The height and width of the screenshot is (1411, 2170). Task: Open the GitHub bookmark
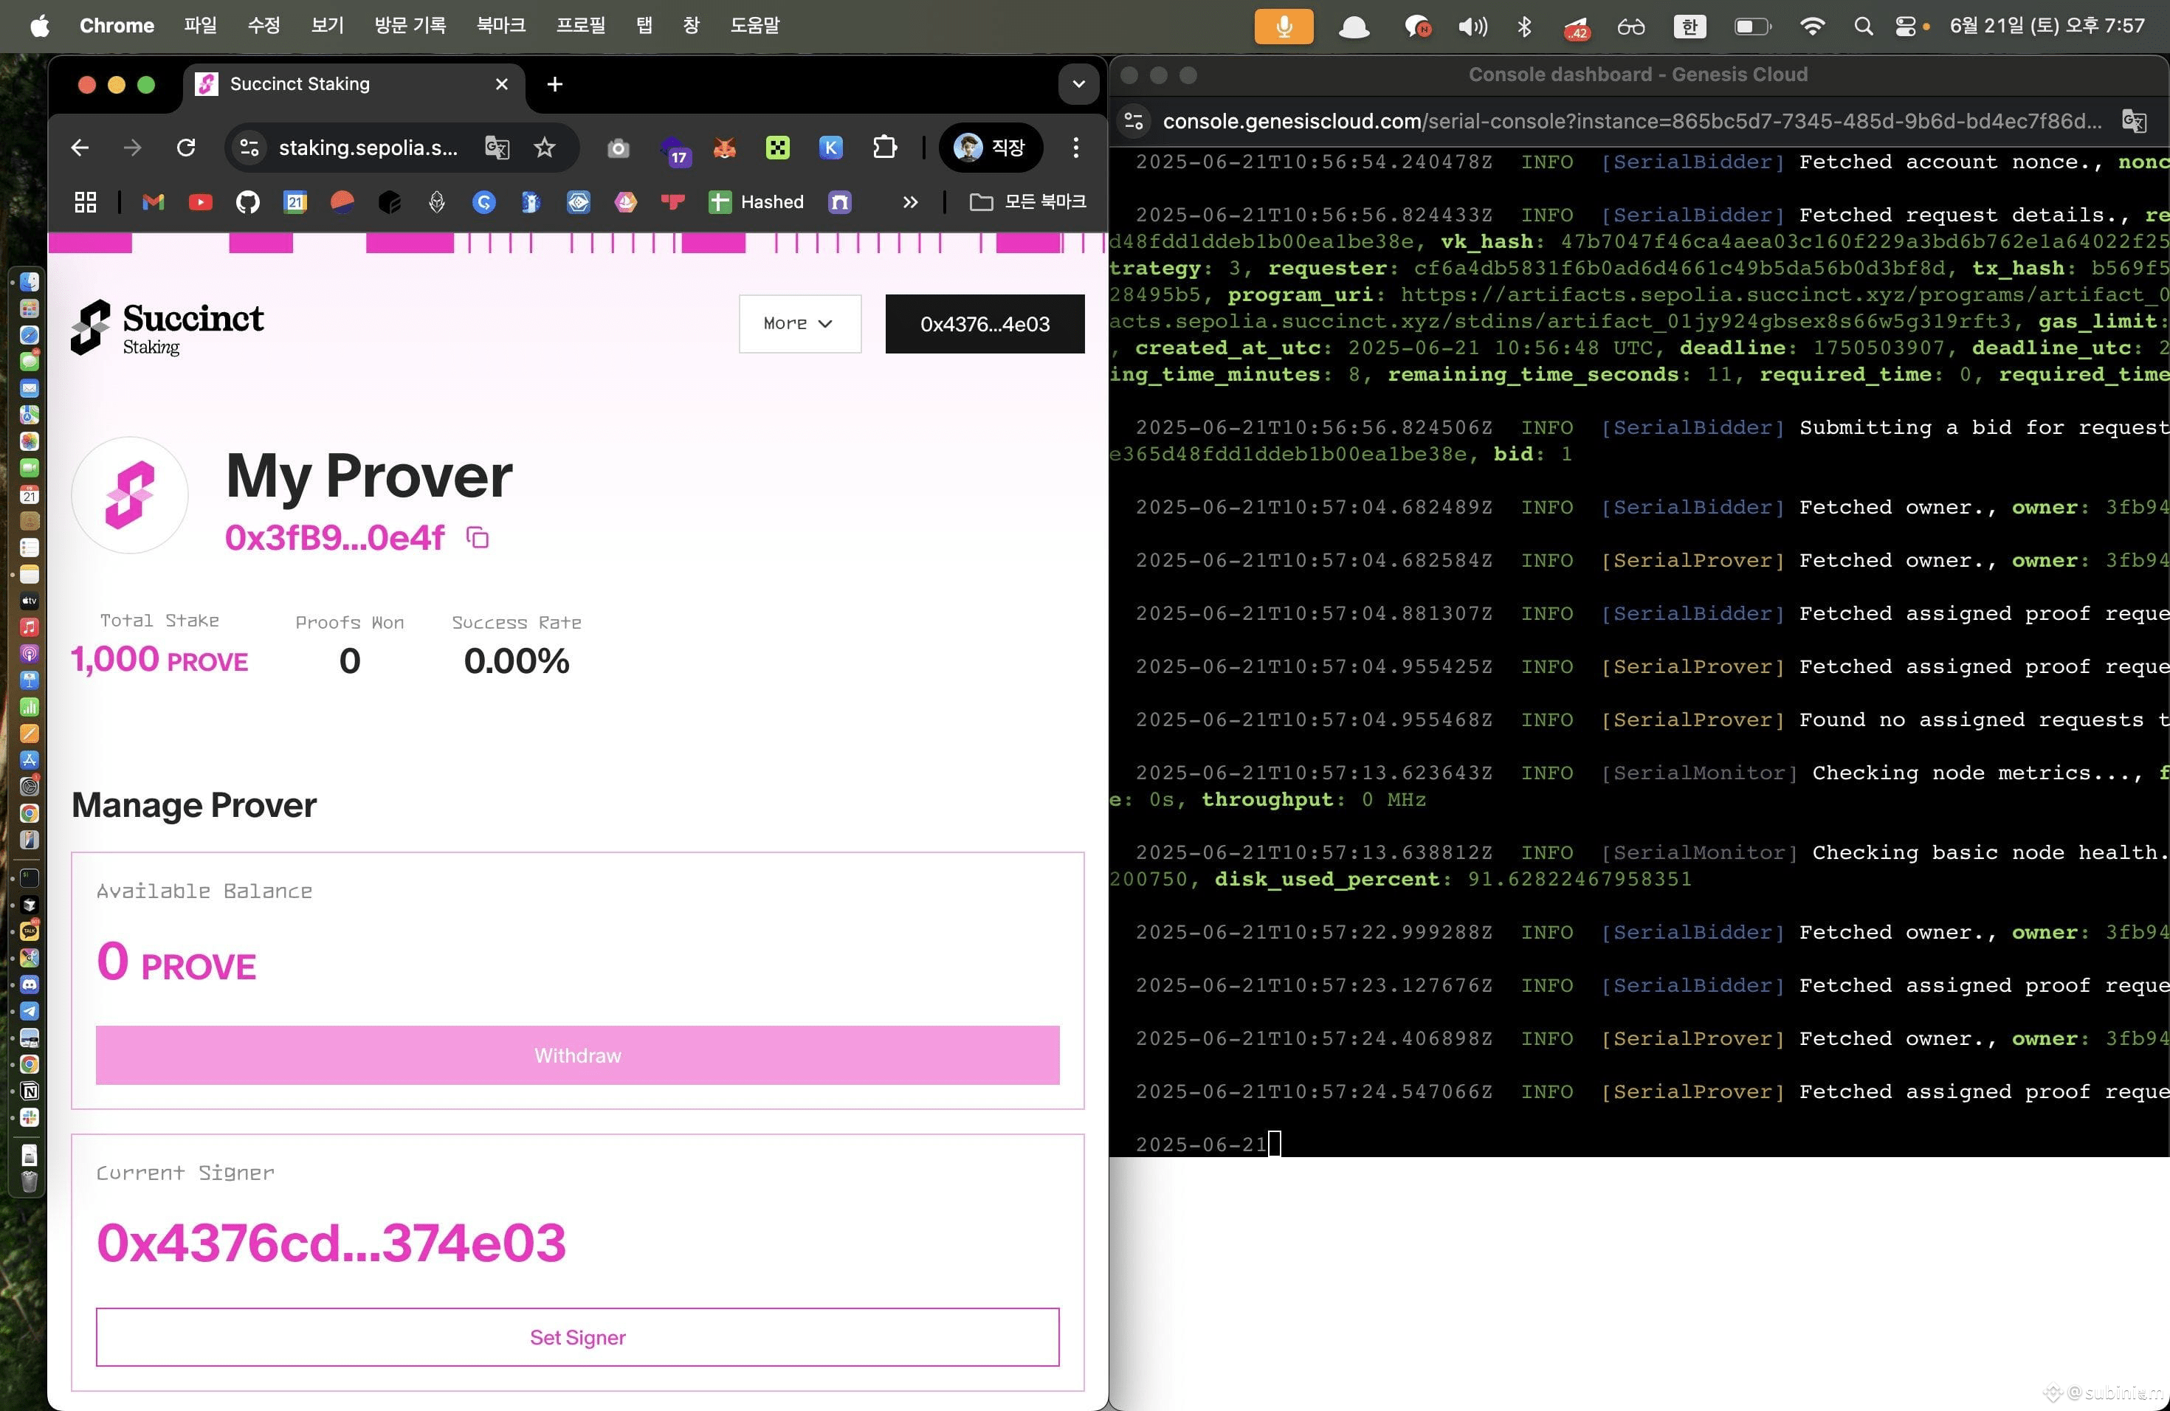tap(248, 201)
